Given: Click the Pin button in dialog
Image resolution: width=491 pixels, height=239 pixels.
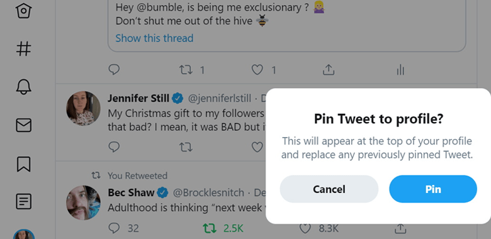Looking at the screenshot, I should tap(433, 189).
